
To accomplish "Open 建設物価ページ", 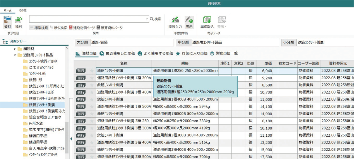I will [x=82, y=28].
